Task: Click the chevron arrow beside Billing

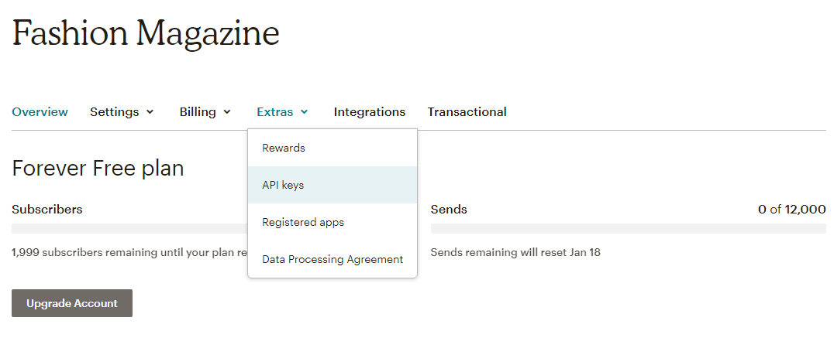Action: [x=227, y=112]
